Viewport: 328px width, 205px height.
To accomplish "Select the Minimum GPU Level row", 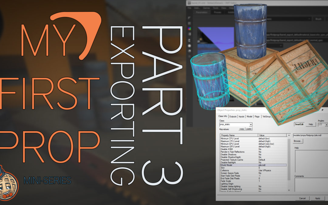I will 253,144.
